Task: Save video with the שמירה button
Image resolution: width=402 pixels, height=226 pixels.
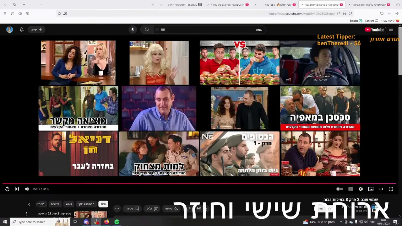Action: point(133,208)
